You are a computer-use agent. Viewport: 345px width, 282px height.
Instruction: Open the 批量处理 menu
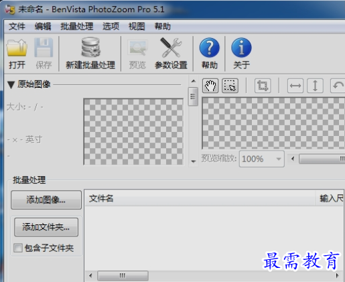pos(77,26)
